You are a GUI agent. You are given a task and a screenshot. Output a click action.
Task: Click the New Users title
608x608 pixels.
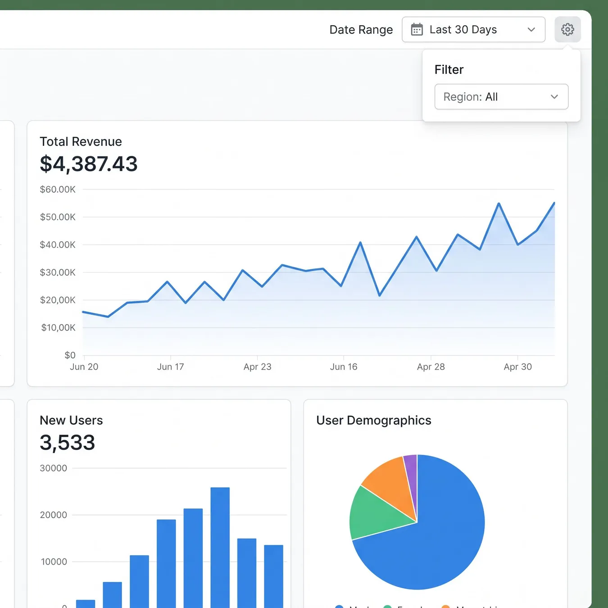71,420
